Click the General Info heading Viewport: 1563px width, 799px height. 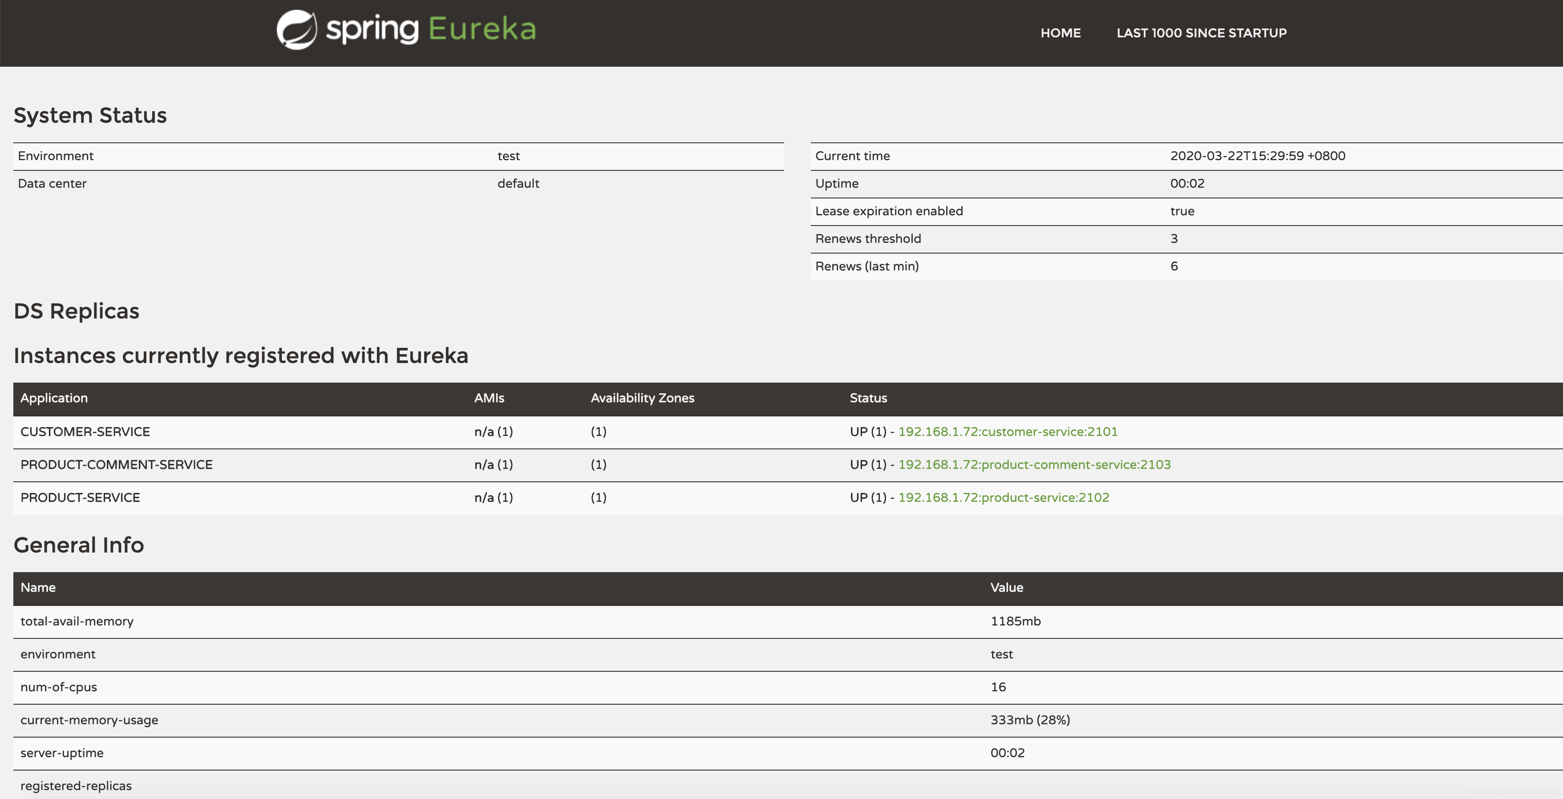(x=79, y=545)
